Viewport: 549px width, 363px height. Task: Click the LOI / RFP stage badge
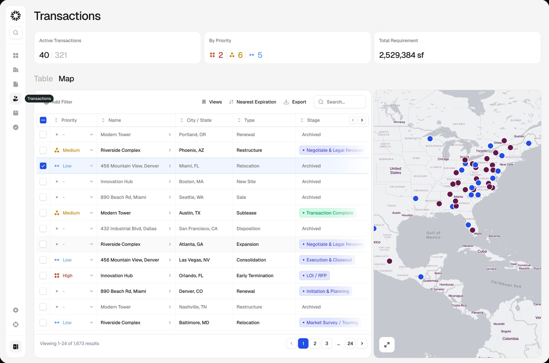click(314, 276)
